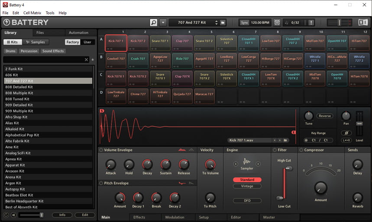Click the sample start marker S
Image resolution: width=372 pixels, height=222 pixels.
pos(102,111)
